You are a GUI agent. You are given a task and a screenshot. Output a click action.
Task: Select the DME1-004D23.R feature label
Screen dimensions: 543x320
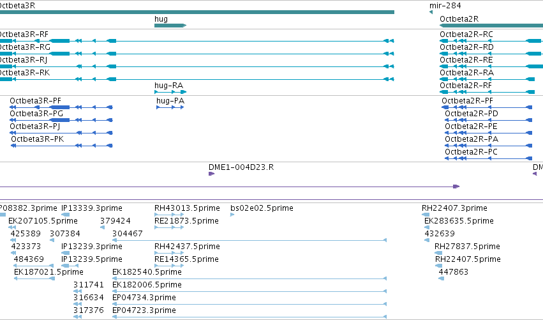(x=241, y=167)
